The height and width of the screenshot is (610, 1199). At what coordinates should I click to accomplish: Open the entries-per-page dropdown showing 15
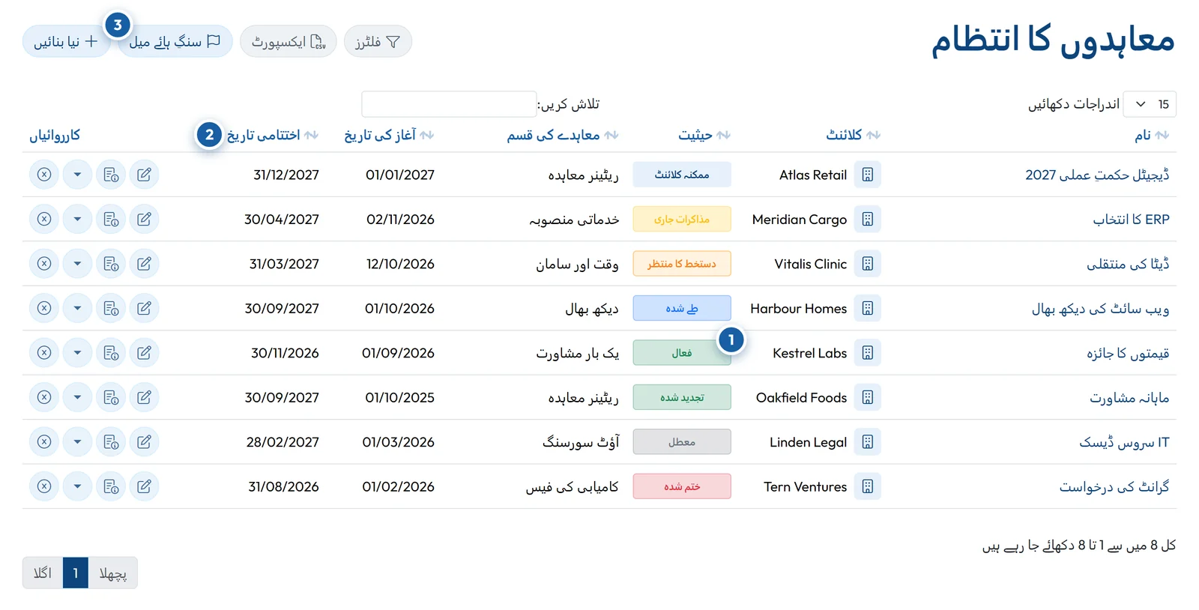pos(1150,104)
